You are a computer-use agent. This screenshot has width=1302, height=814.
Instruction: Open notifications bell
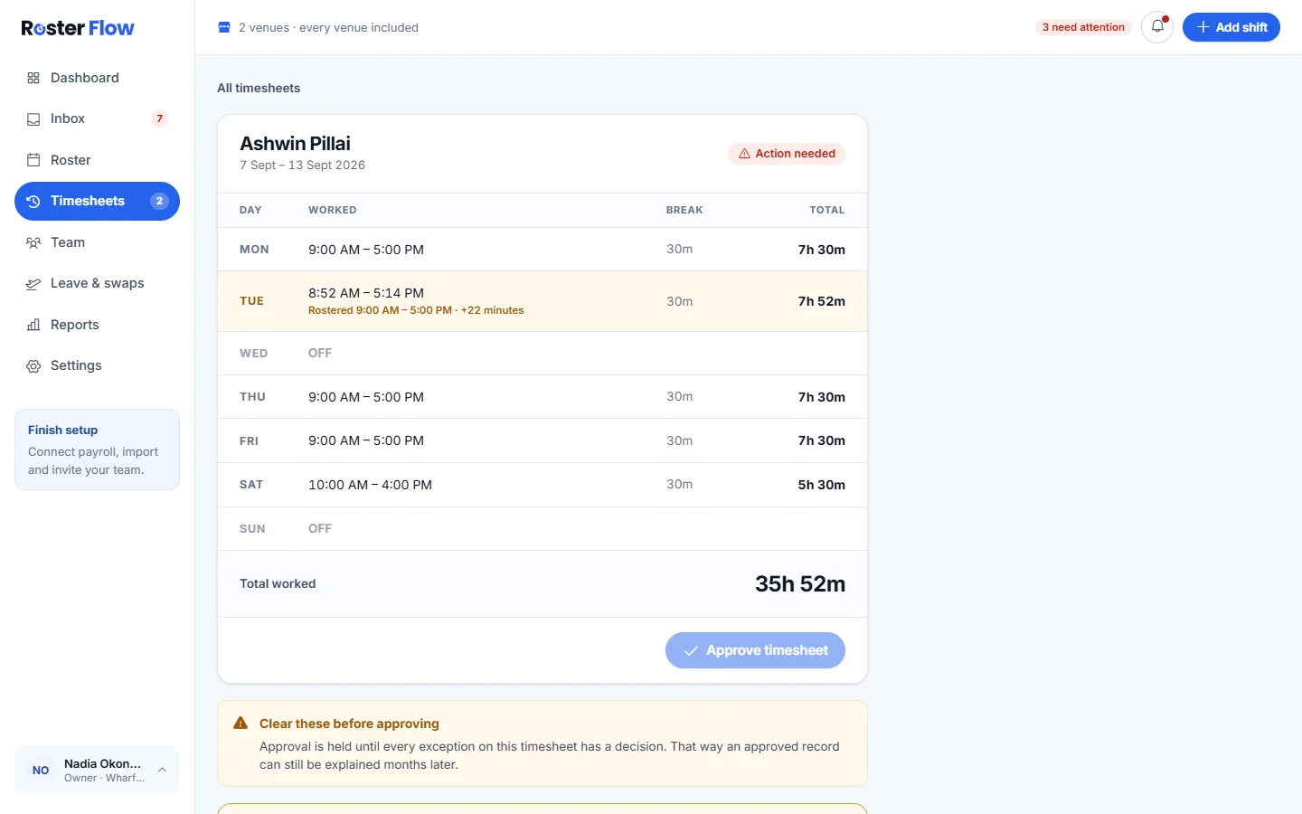tap(1157, 27)
